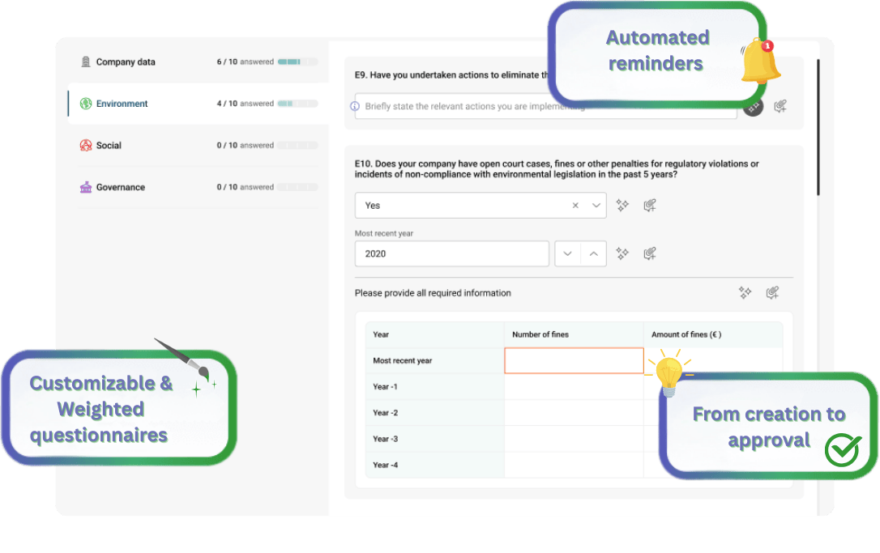Switch to the Governance section
Screen dimensions: 880x553
point(120,187)
